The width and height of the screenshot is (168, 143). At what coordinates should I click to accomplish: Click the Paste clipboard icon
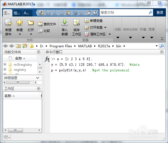[68, 13]
